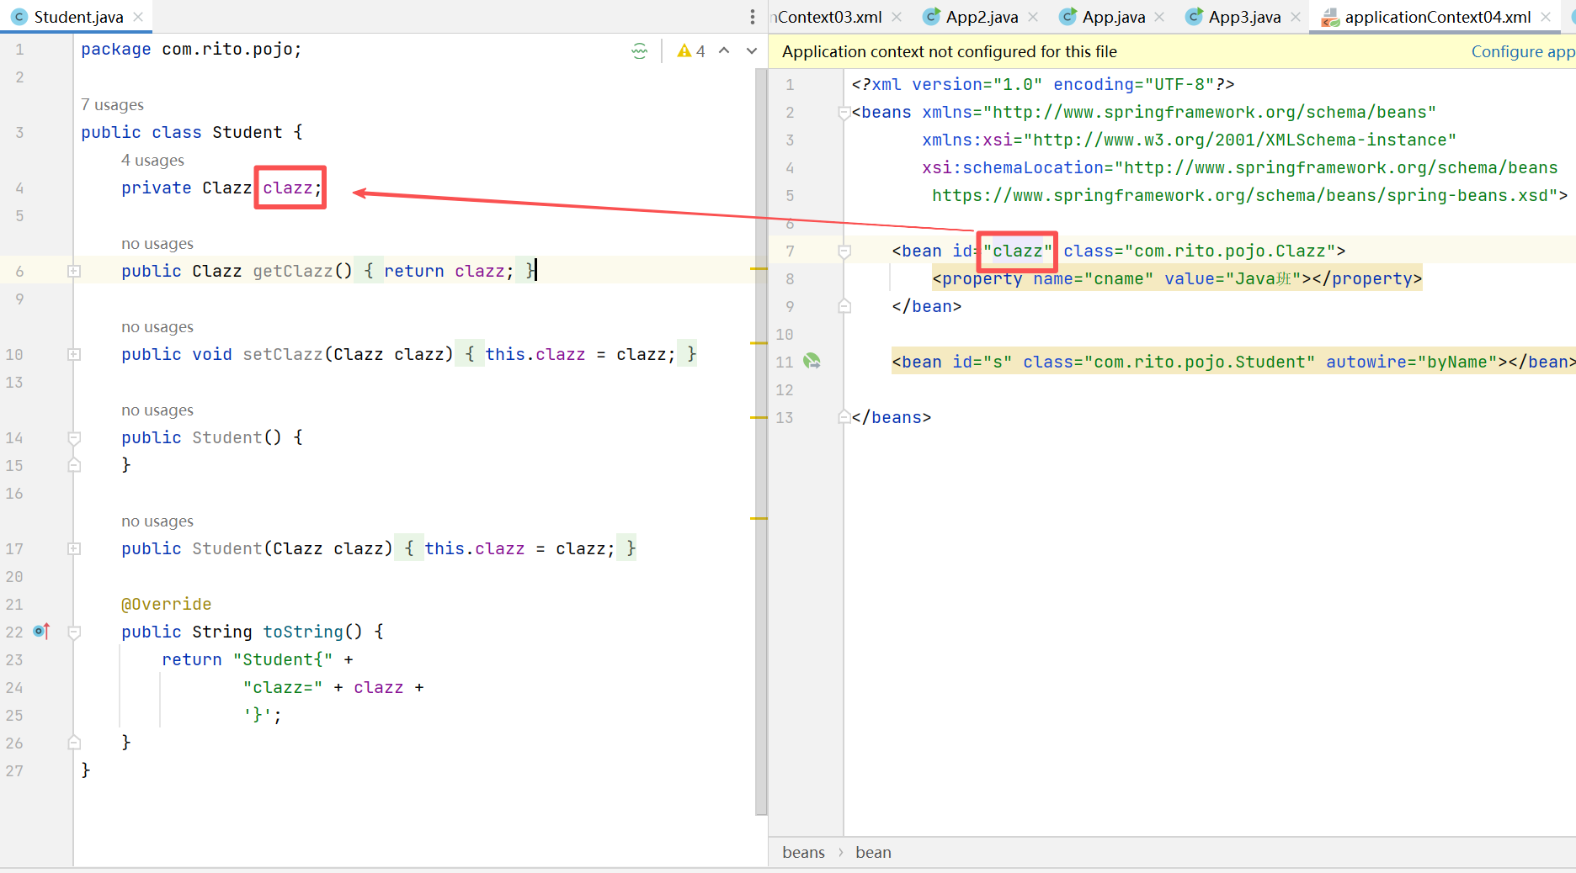Click the xsi:schemaLocation attribute
This screenshot has height=873, width=1576.
tap(1239, 167)
